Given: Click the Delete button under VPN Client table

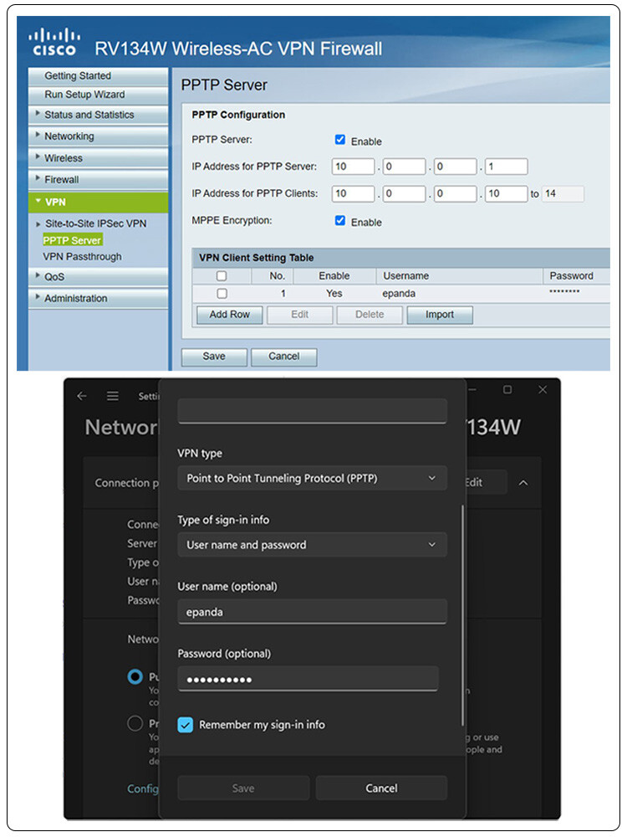Looking at the screenshot, I should (370, 315).
